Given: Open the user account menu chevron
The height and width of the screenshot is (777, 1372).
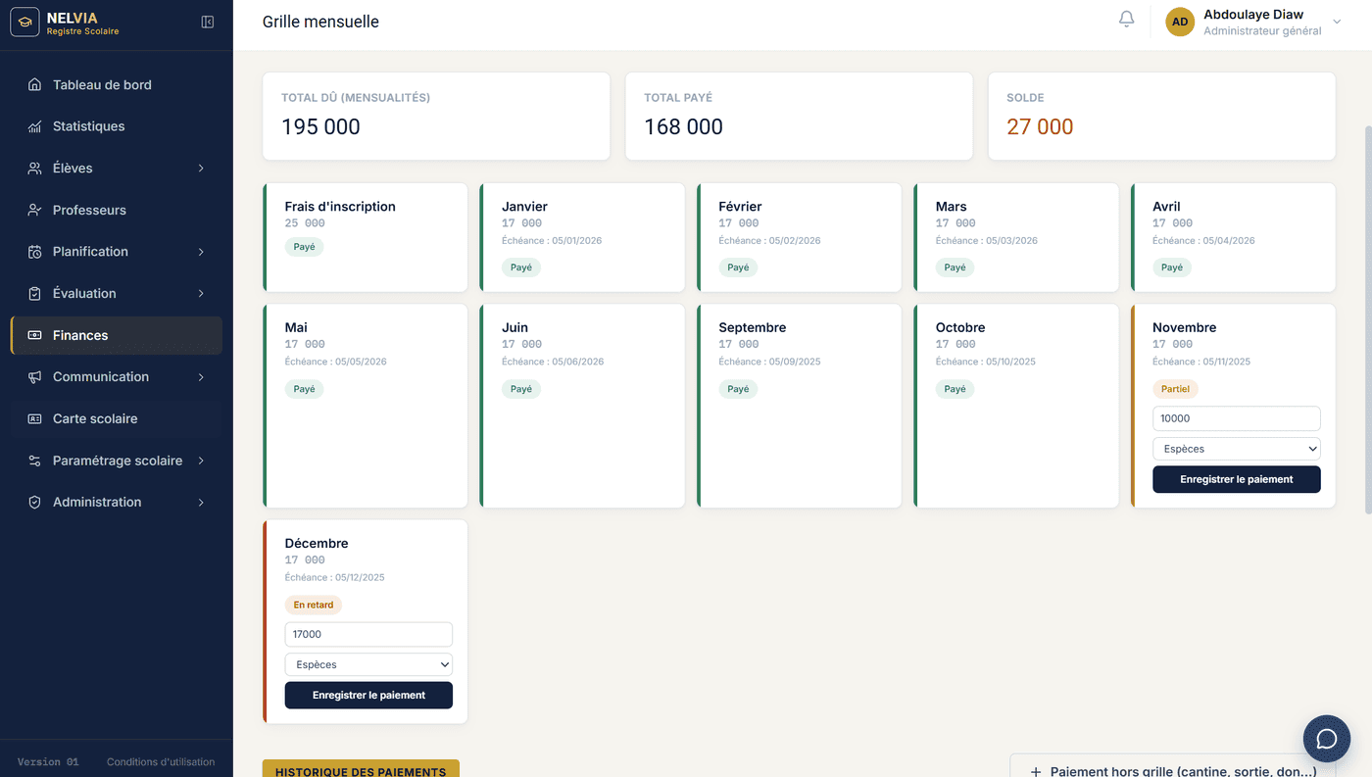Looking at the screenshot, I should pos(1337,22).
